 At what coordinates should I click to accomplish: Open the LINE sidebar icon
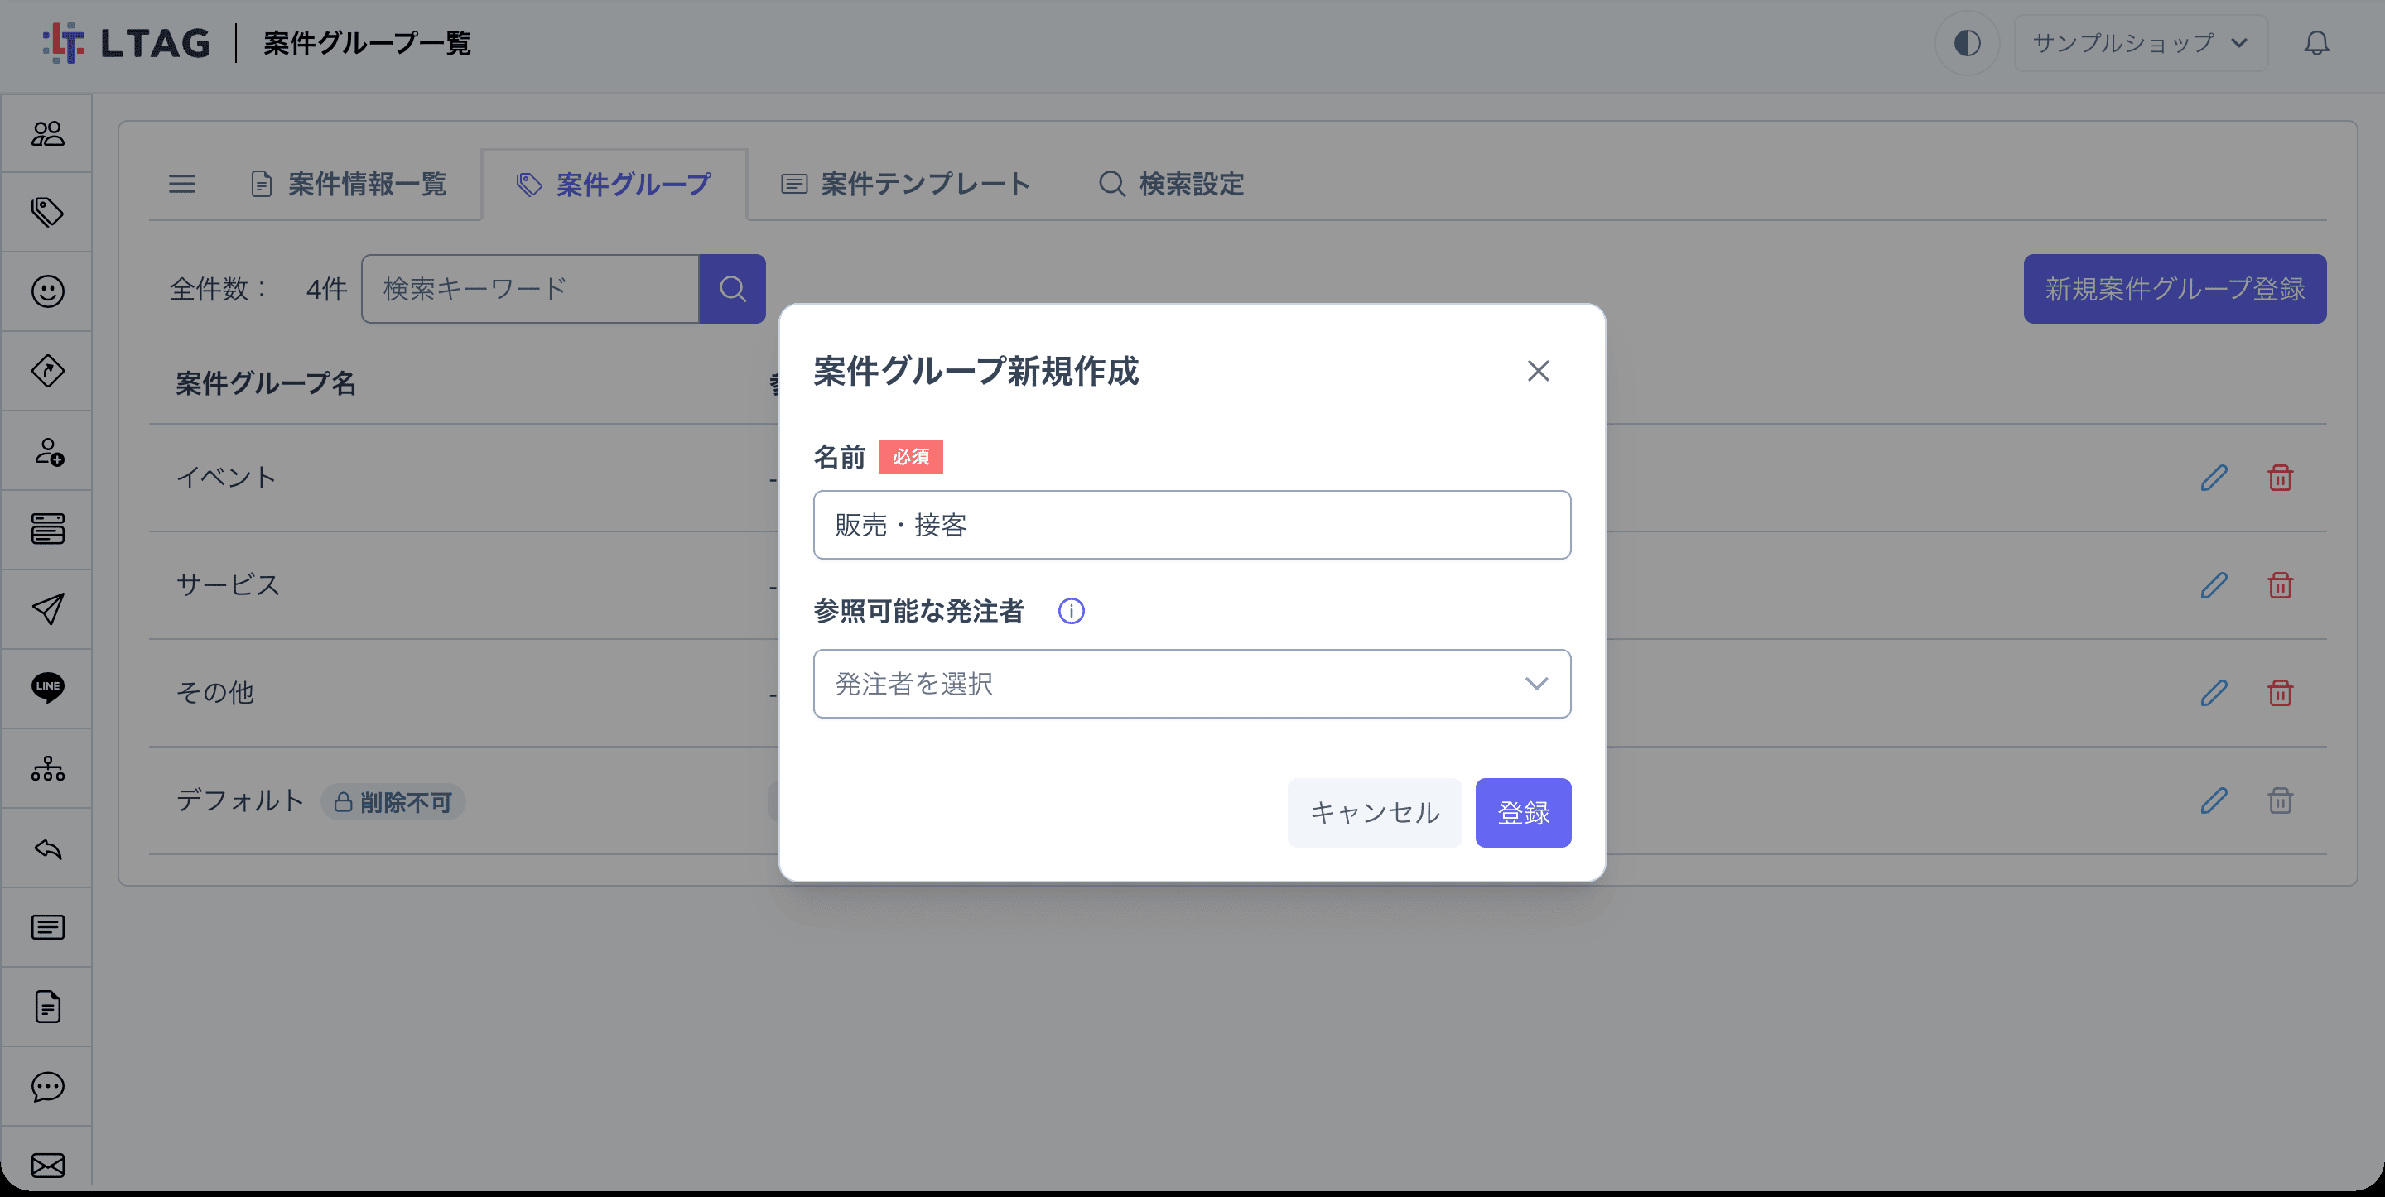[47, 688]
